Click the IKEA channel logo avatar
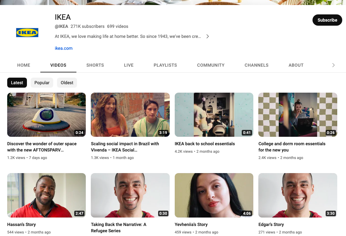 [x=27, y=33]
